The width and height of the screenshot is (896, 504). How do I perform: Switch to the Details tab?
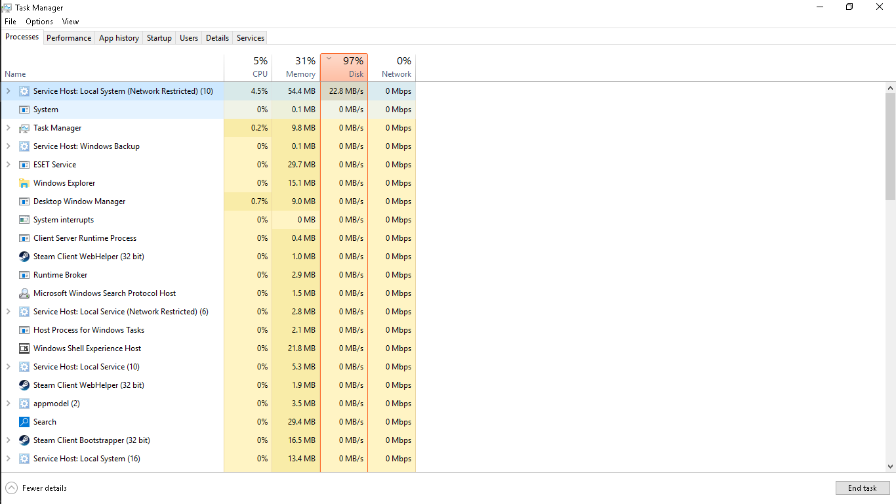217,38
